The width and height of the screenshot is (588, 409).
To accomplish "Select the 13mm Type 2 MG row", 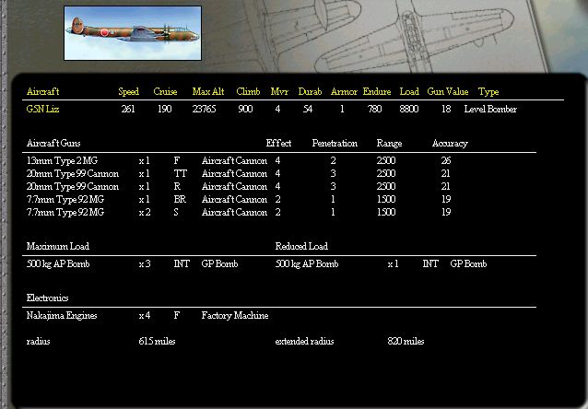I will pyautogui.click(x=239, y=161).
